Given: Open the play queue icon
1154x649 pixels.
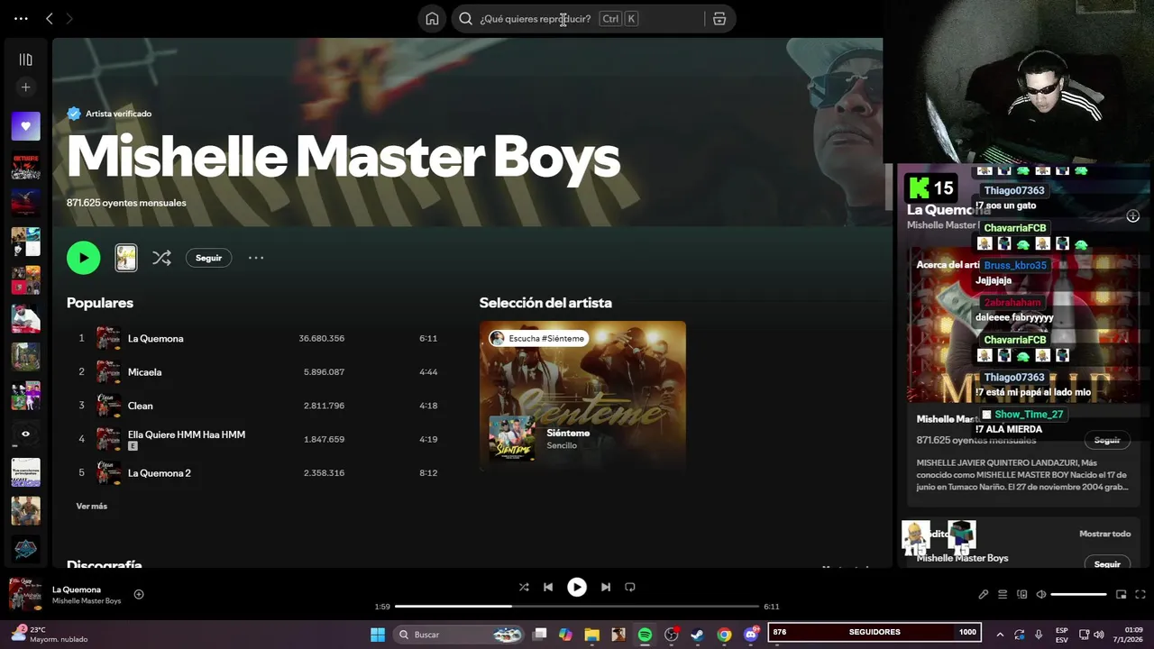Looking at the screenshot, I should [x=1003, y=594].
